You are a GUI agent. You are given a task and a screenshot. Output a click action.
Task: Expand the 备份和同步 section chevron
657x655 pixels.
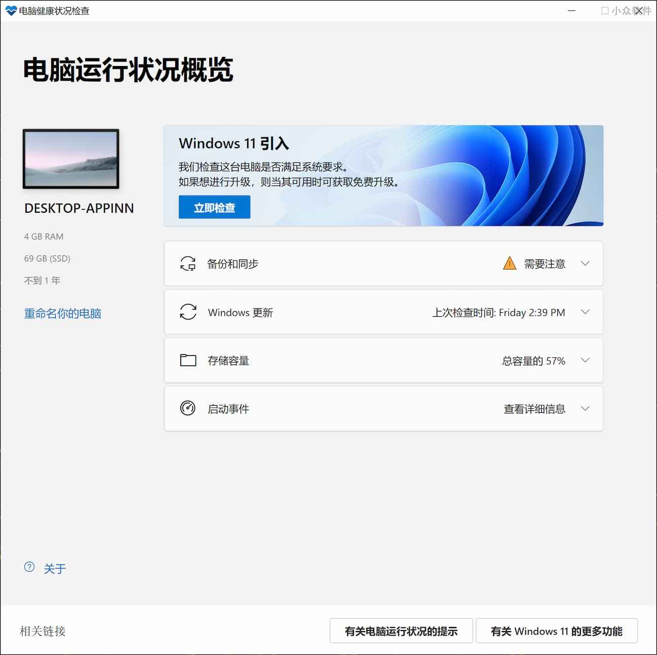(x=585, y=264)
